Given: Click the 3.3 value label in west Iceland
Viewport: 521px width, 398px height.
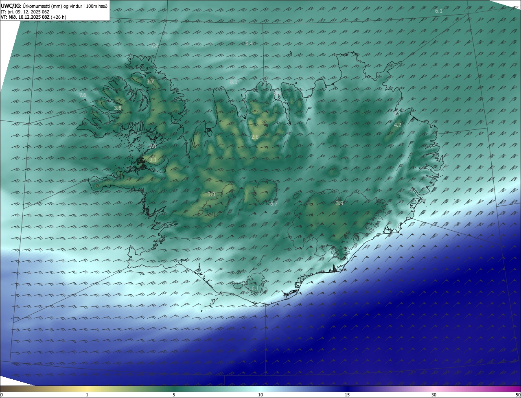Looking at the screenshot, I should (211, 195).
